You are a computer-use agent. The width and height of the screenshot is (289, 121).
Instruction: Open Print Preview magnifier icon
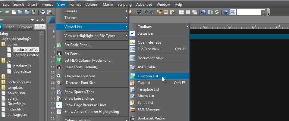49,12
